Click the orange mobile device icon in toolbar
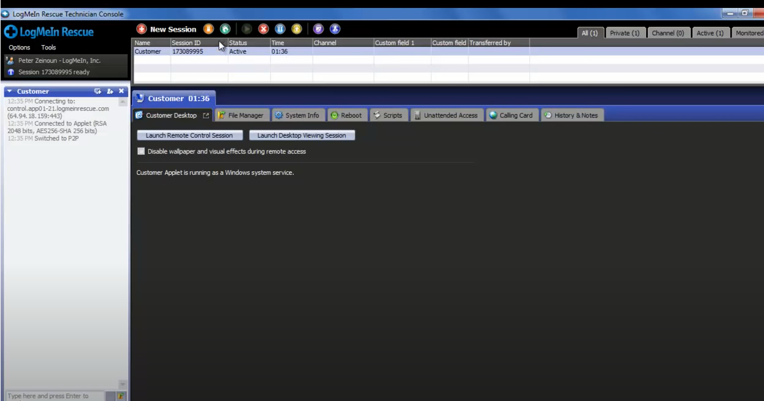This screenshot has height=401, width=764. coord(208,29)
